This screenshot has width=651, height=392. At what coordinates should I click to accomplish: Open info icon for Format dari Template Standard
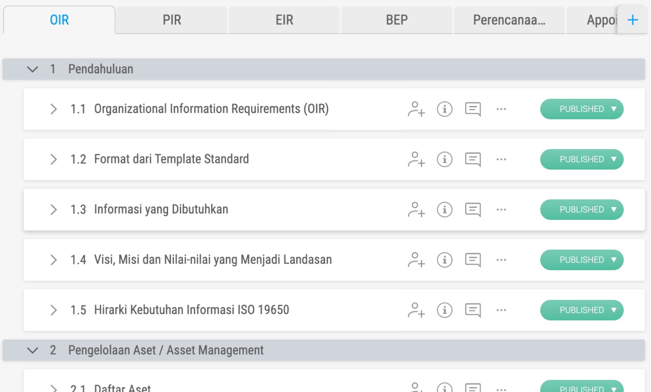click(x=445, y=160)
